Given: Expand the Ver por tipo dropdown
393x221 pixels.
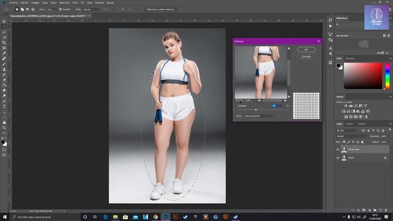Looking at the screenshot, I should tap(344, 36).
